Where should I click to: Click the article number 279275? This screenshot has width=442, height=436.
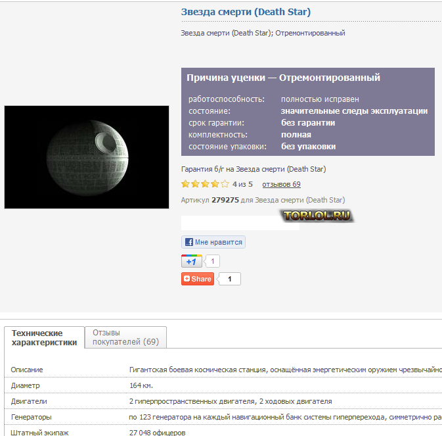[225, 200]
